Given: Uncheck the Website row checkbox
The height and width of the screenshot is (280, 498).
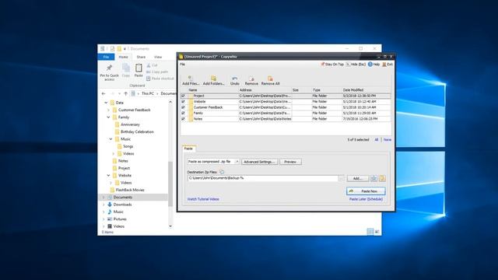Looking at the screenshot, I should click(183, 102).
